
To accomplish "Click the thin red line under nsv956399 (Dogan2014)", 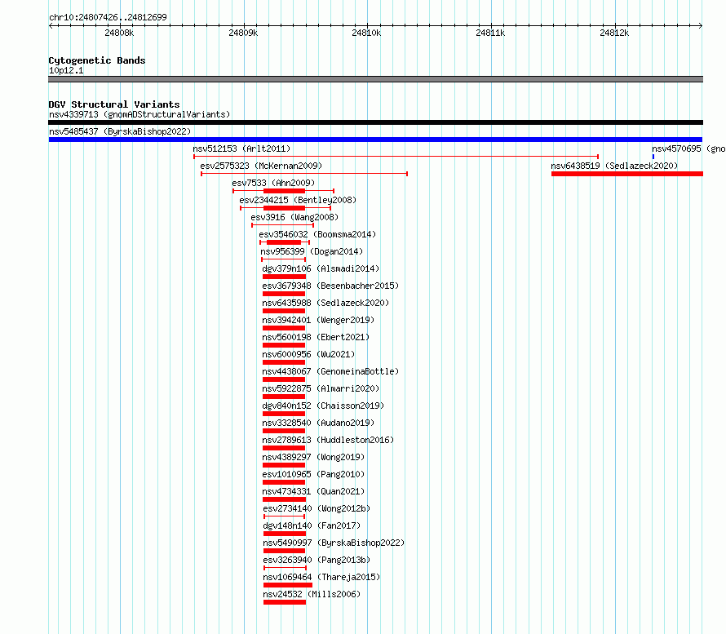I will (283, 259).
